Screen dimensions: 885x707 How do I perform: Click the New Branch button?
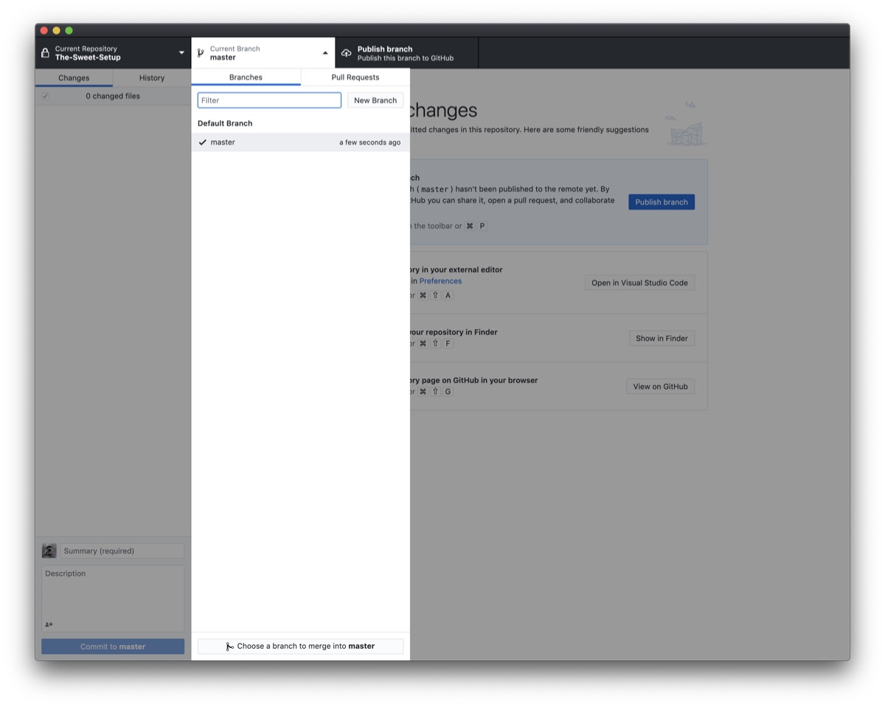point(375,100)
